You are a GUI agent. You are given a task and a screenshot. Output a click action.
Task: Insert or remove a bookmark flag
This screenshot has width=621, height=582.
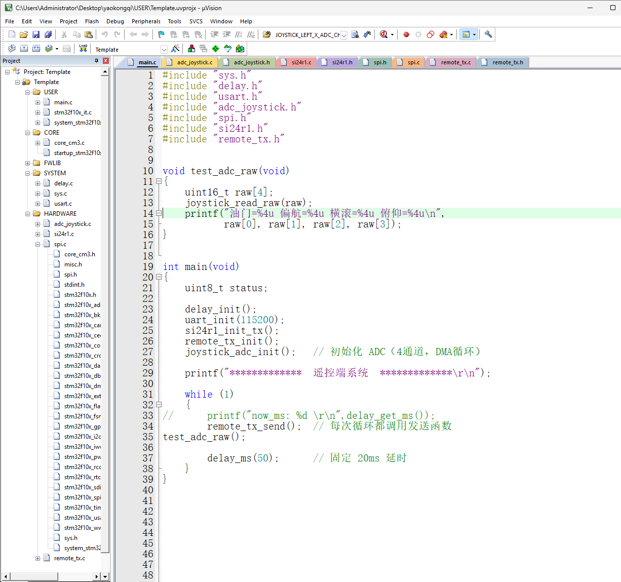(x=161, y=34)
